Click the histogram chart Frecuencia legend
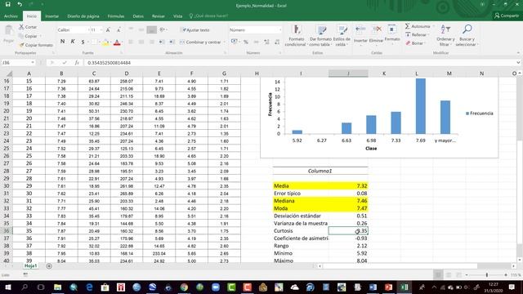The image size is (523, 294). (480, 114)
